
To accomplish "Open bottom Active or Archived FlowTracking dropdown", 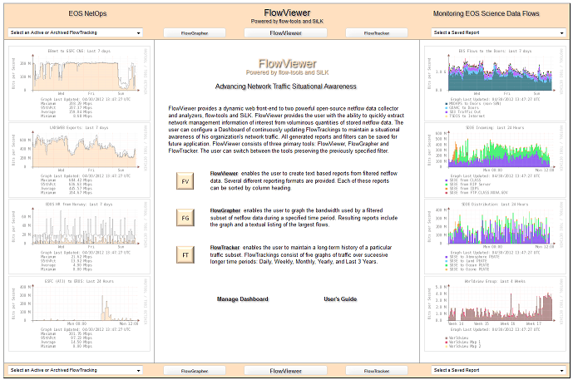I will tap(76, 370).
